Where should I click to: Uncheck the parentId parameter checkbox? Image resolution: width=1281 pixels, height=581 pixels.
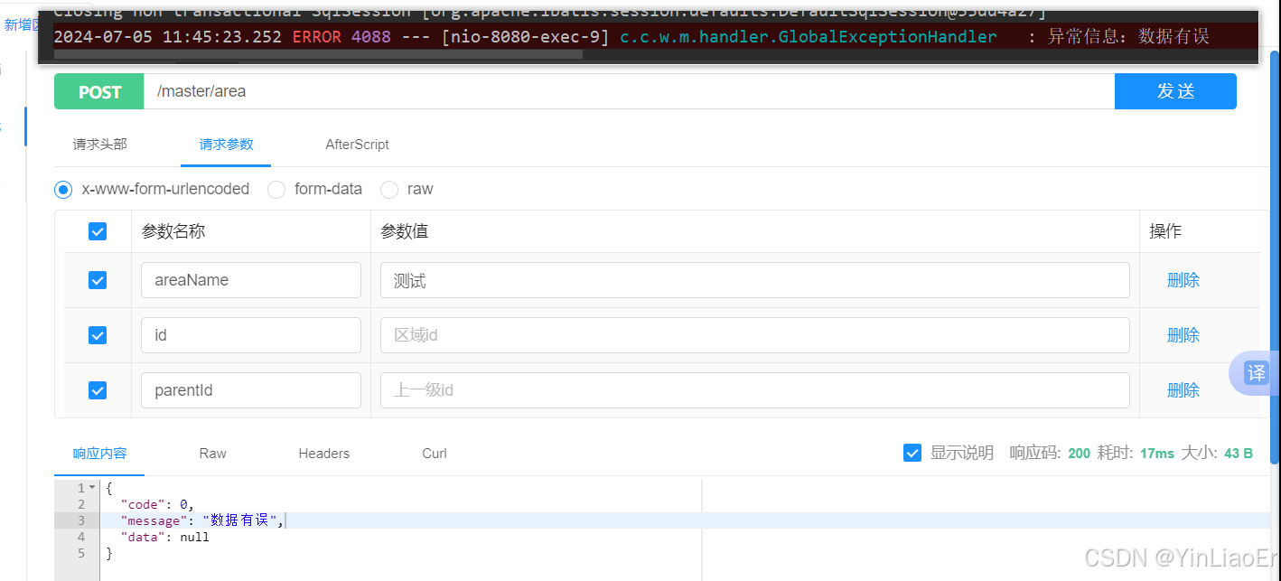pyautogui.click(x=98, y=390)
